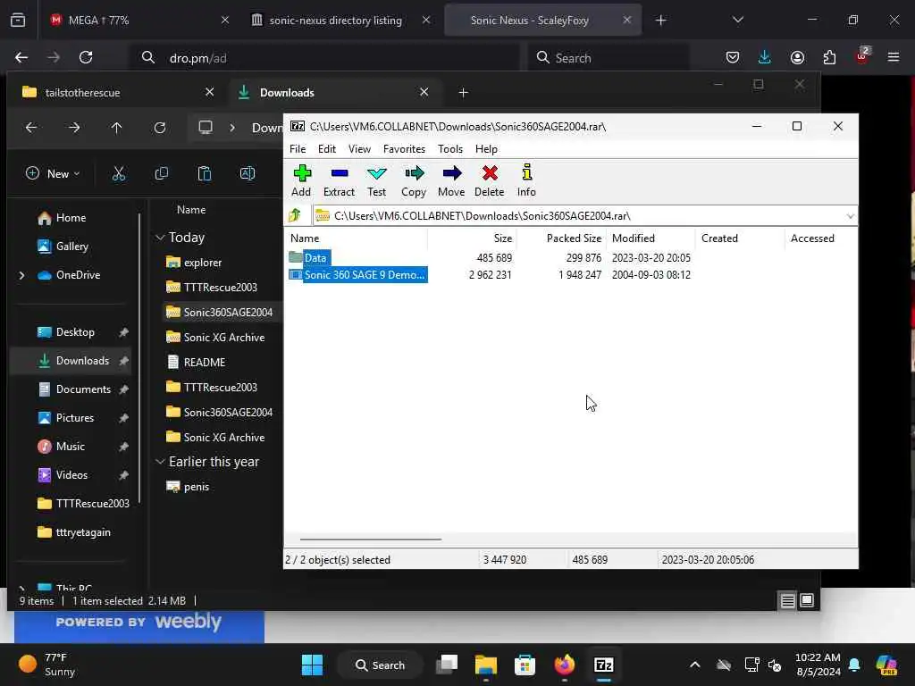Go back in File Explorer
The height and width of the screenshot is (686, 915).
pyautogui.click(x=31, y=128)
